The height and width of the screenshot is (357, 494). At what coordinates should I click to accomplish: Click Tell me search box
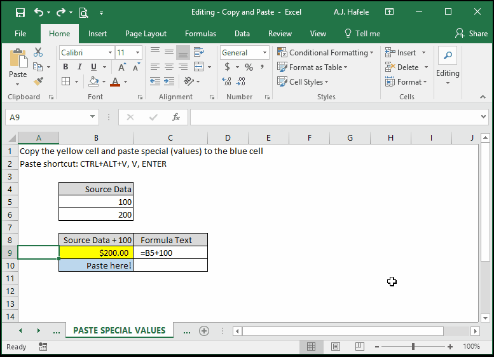tap(362, 34)
